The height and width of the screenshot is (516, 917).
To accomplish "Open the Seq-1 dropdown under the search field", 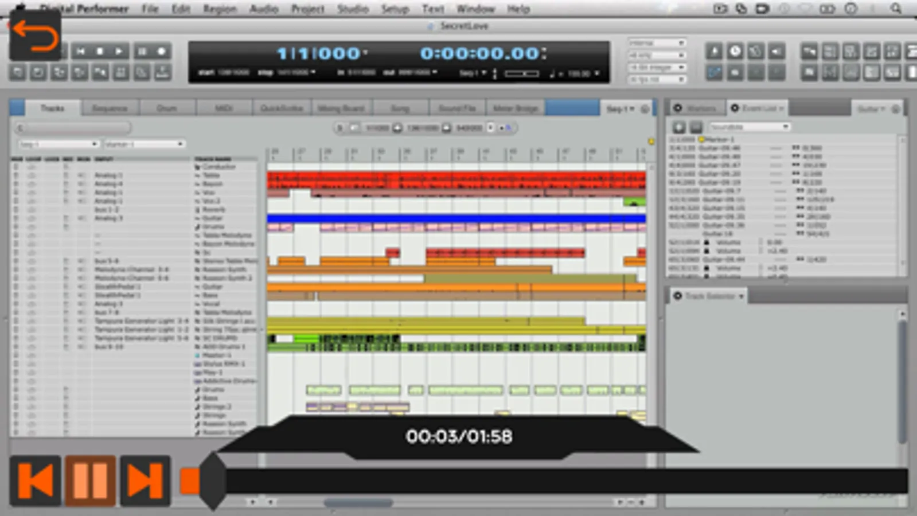I will pos(58,144).
